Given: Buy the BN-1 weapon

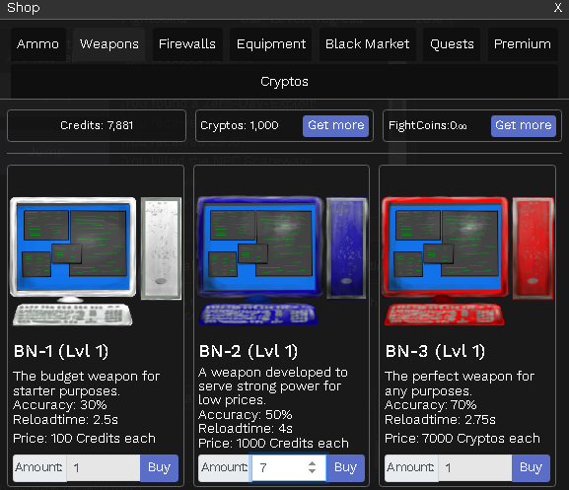Looking at the screenshot, I should tap(159, 468).
